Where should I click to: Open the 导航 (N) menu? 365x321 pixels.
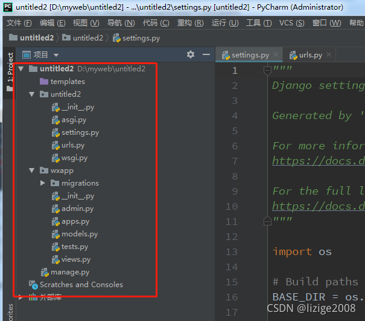(x=121, y=23)
